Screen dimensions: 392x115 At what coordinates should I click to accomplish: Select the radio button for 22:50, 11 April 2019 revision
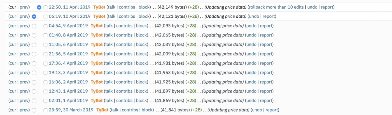[x=39, y=7]
